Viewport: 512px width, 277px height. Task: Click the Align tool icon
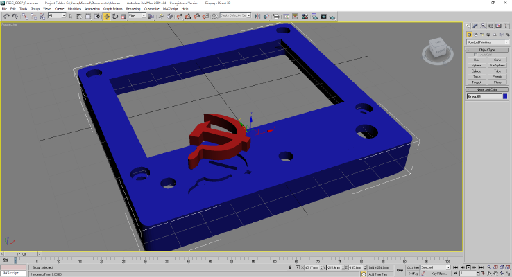click(266, 17)
